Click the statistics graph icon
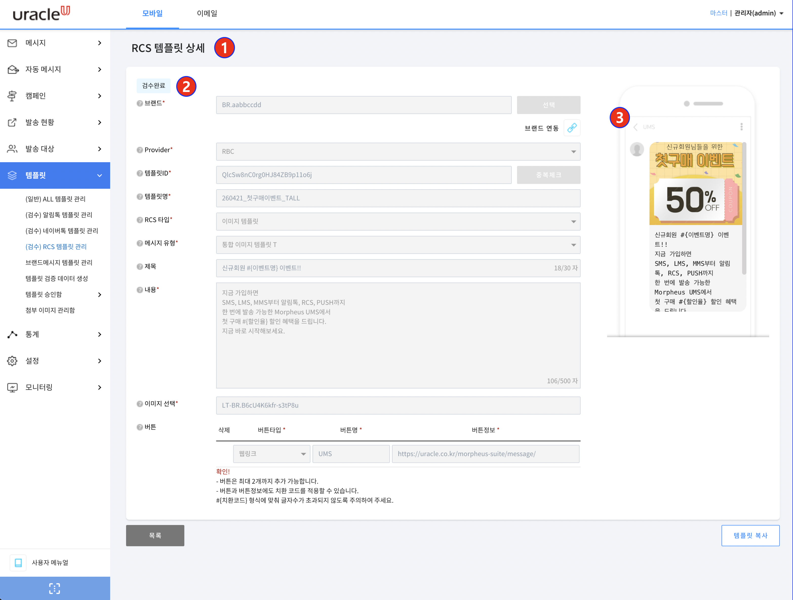This screenshot has height=600, width=793. (x=12, y=334)
